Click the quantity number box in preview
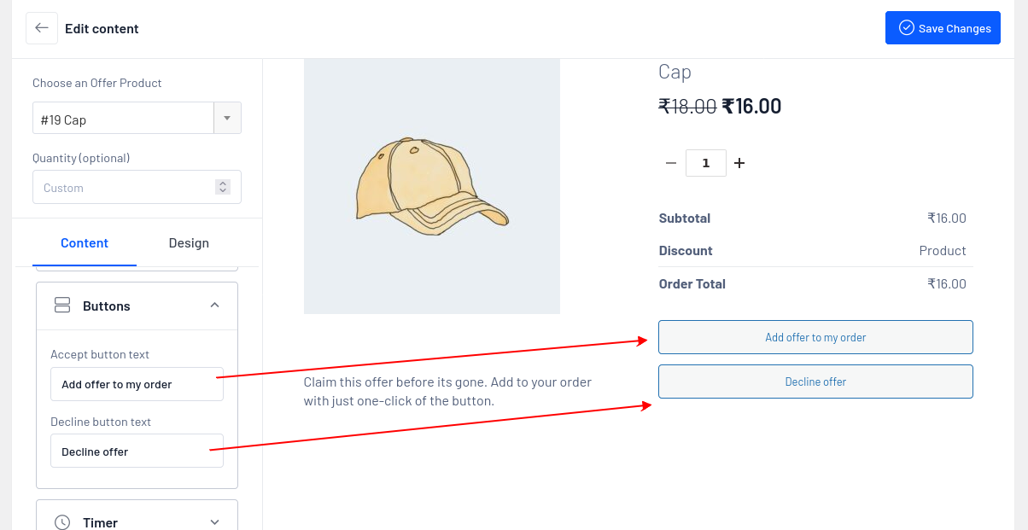The height and width of the screenshot is (530, 1028). 705,163
